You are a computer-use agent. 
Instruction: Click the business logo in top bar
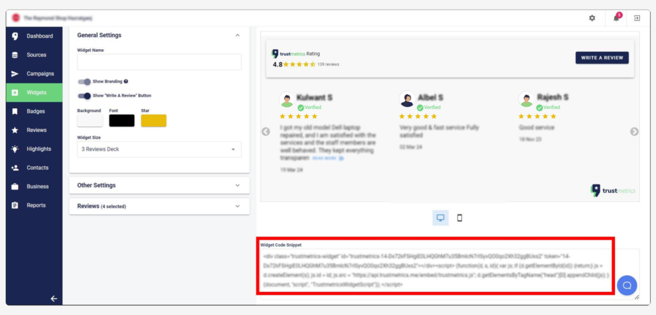coord(16,18)
